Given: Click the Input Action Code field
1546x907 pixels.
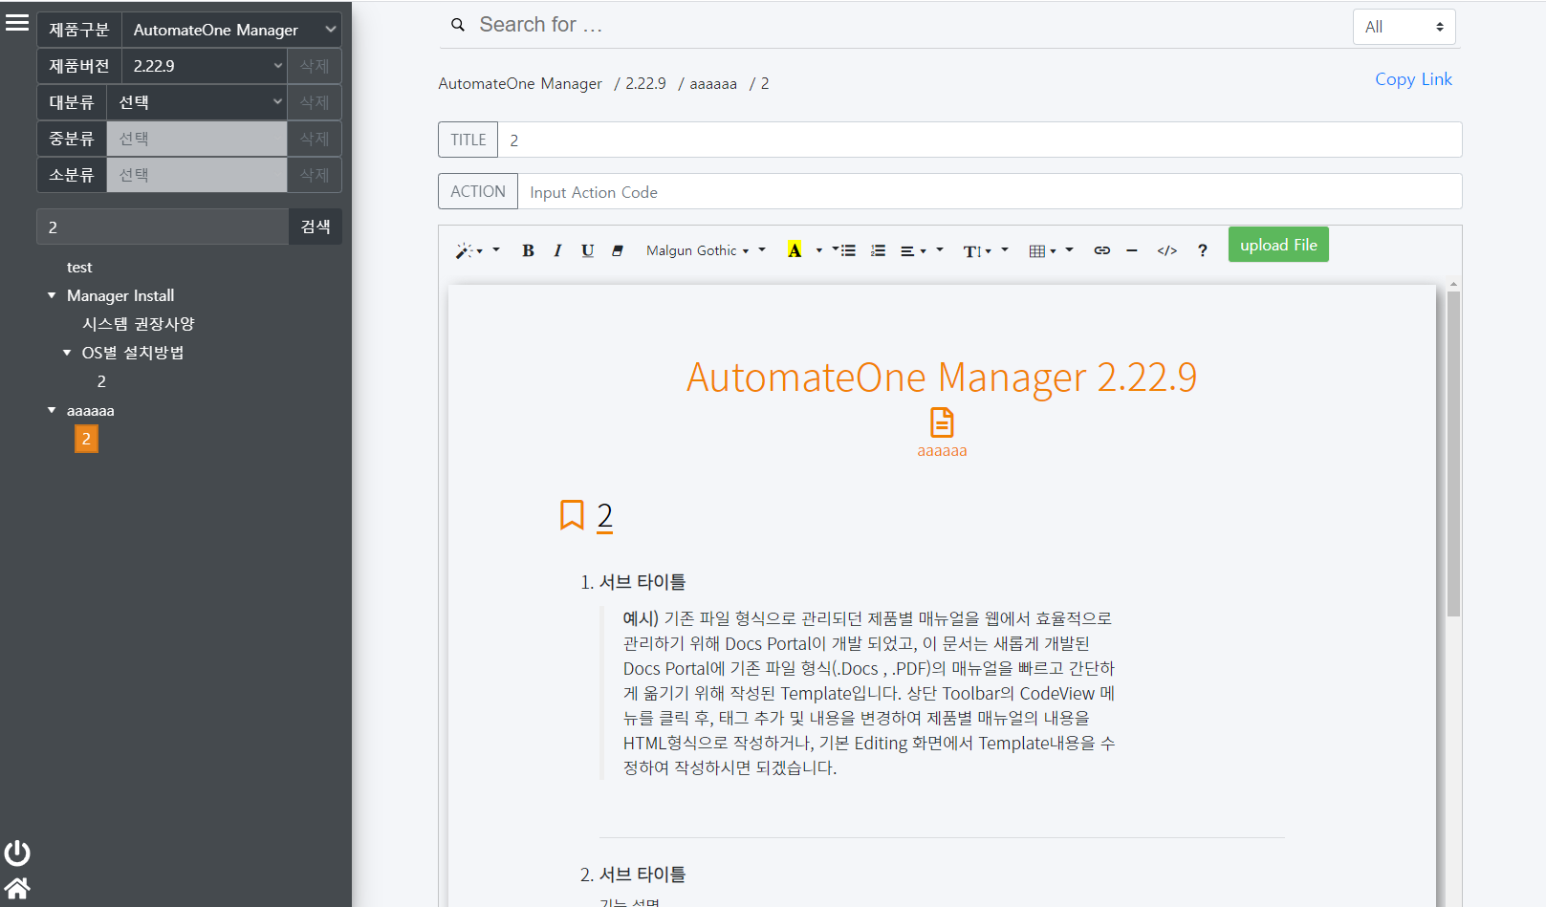Looking at the screenshot, I should coord(989,192).
